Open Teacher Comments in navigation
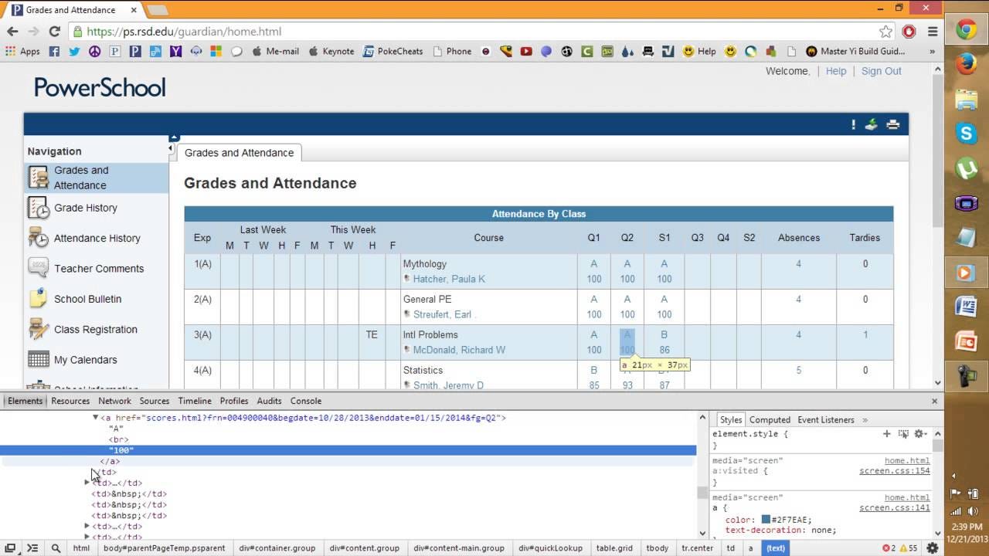The image size is (989, 556). click(x=99, y=269)
